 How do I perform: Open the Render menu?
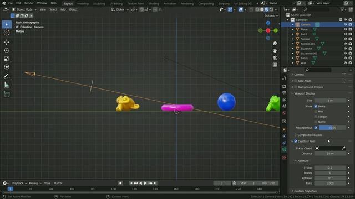pos(29,3)
